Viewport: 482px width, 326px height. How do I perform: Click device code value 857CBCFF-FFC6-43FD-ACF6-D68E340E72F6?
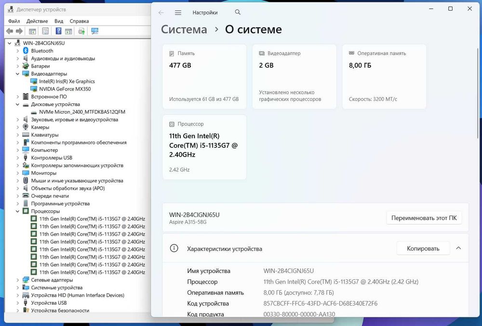321,303
